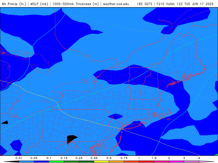Click the bright green 0.1–0.15 legend swatch

56,162
